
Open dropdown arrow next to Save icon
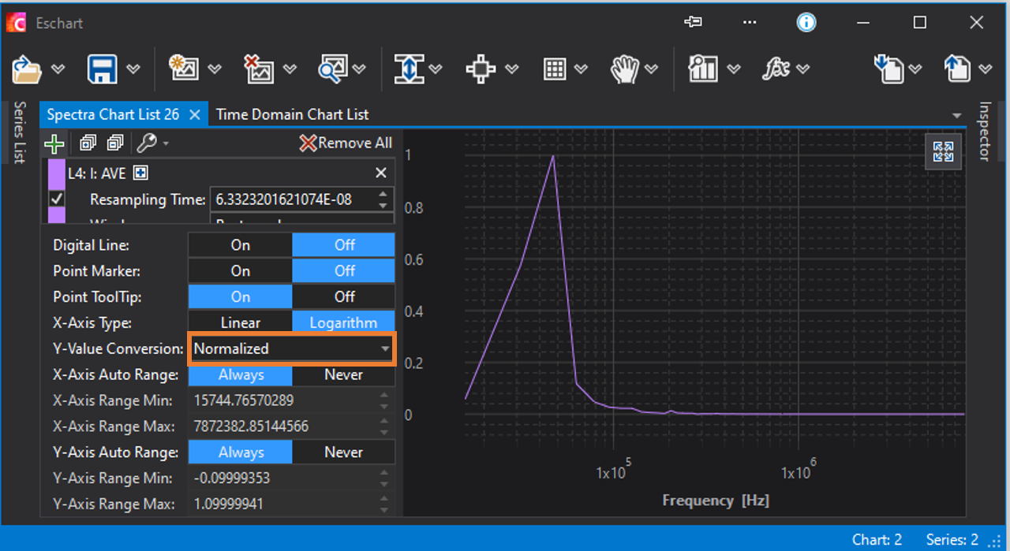pyautogui.click(x=133, y=69)
